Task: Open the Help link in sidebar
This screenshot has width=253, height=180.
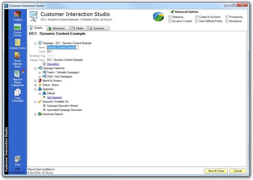Action: point(17,169)
